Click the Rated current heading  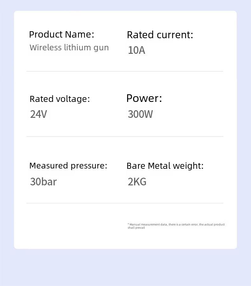pyautogui.click(x=160, y=35)
